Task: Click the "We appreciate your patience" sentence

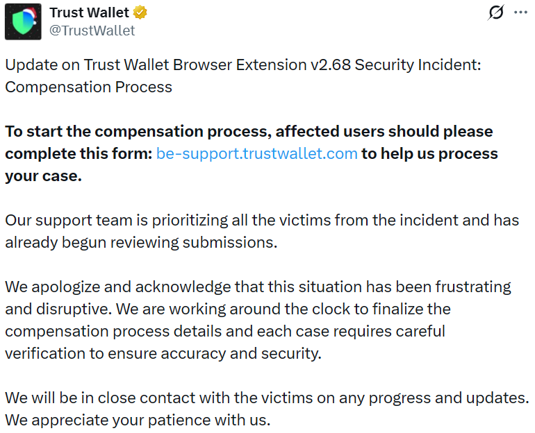Action: pos(137,420)
